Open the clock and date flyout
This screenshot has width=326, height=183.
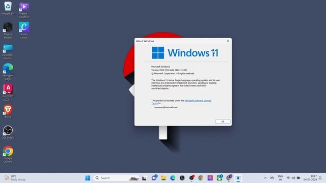coord(310,178)
